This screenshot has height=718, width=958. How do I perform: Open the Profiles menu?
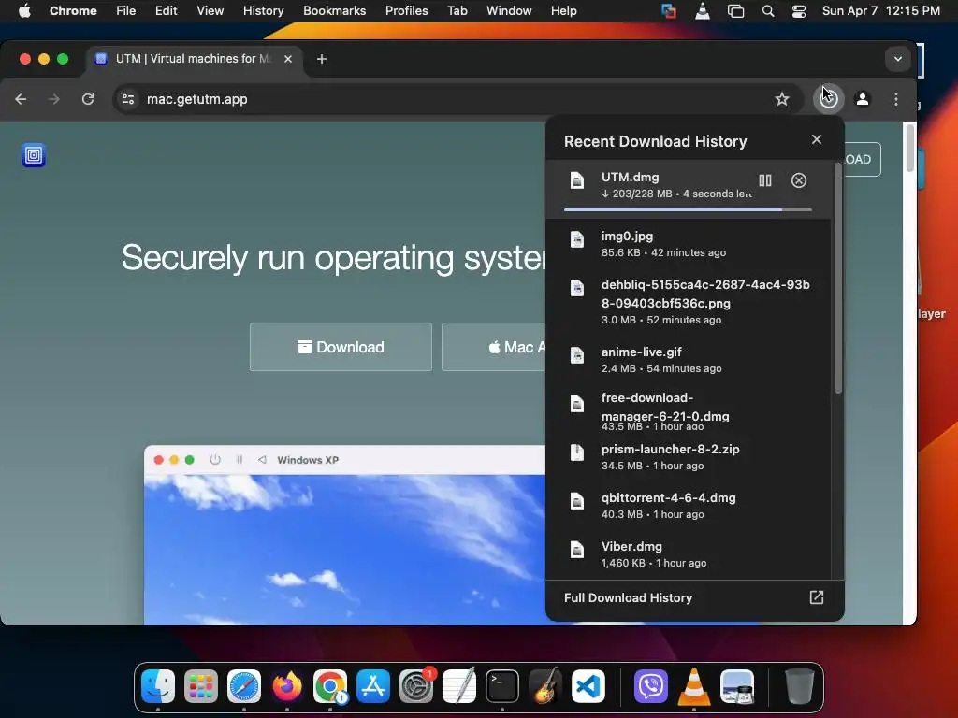406,10
